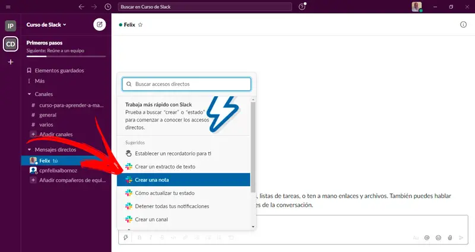Open history clock icon

tap(108, 7)
